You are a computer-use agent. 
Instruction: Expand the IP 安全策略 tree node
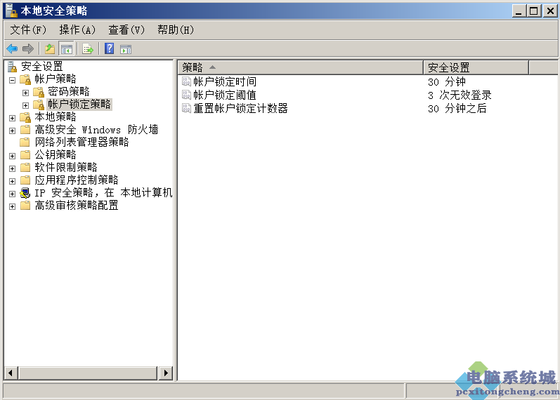tap(12, 194)
